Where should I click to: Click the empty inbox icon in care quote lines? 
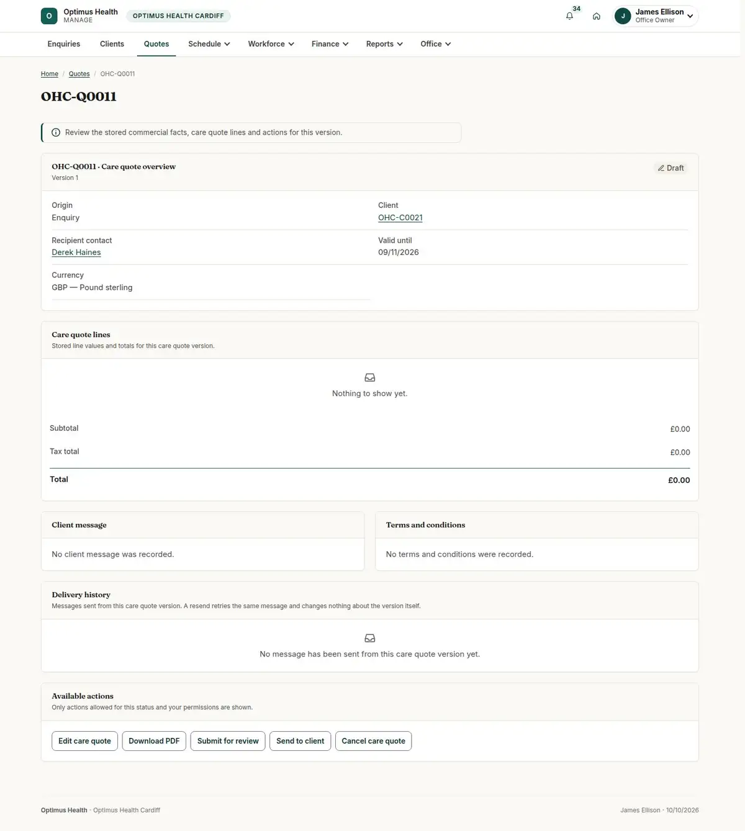(370, 377)
